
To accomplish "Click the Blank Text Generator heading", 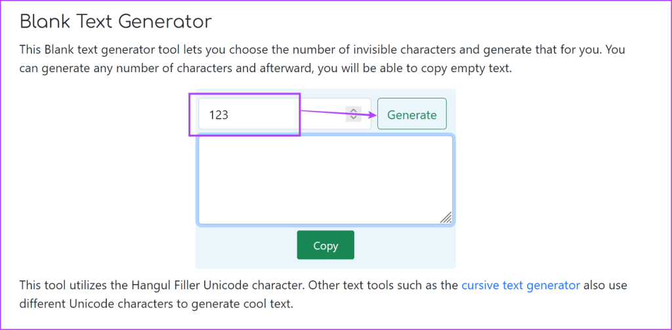I will 115,21.
